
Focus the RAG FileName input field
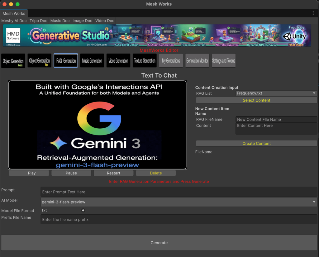tap(276, 119)
